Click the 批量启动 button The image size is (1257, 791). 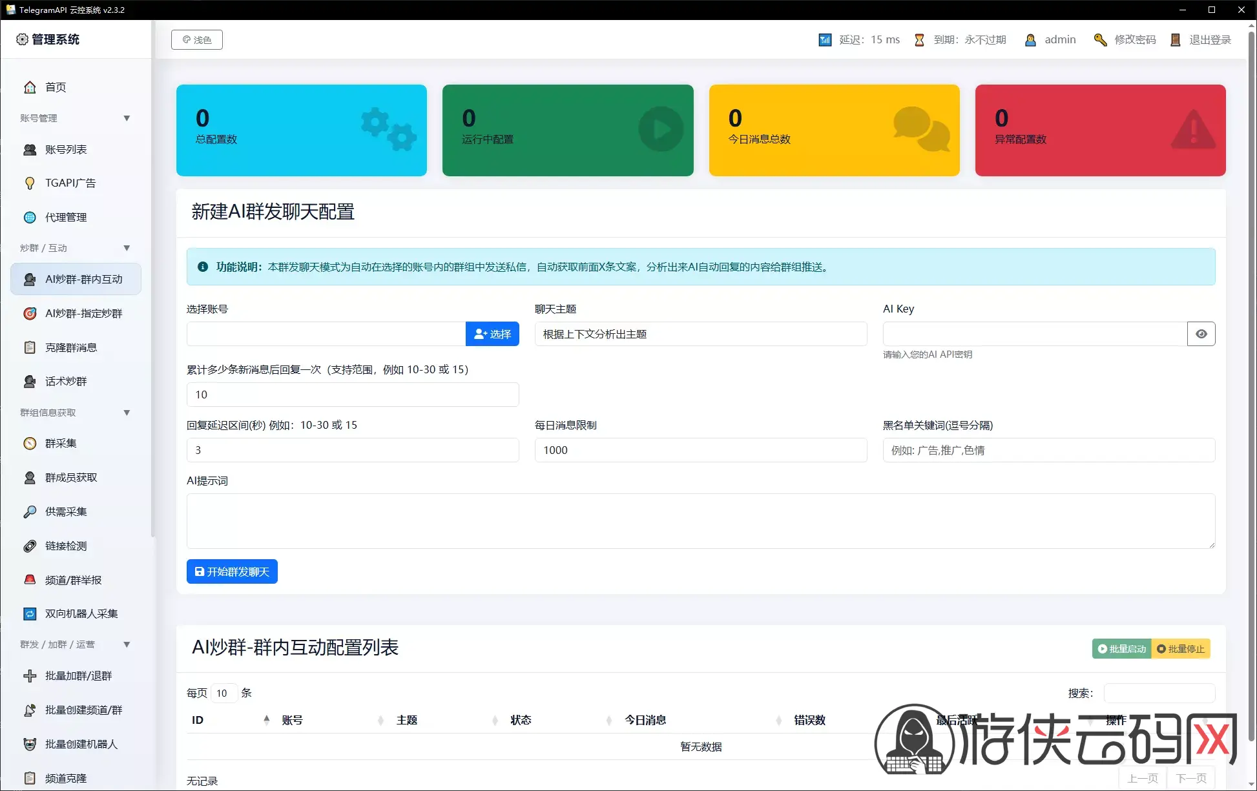(x=1121, y=649)
